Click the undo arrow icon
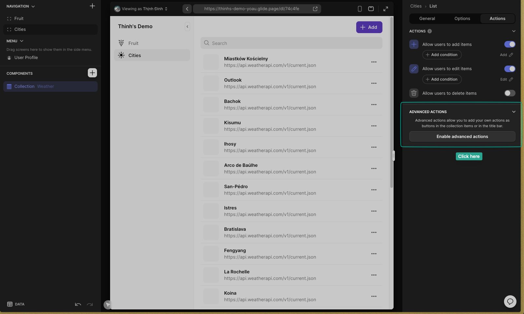 [x=78, y=304]
